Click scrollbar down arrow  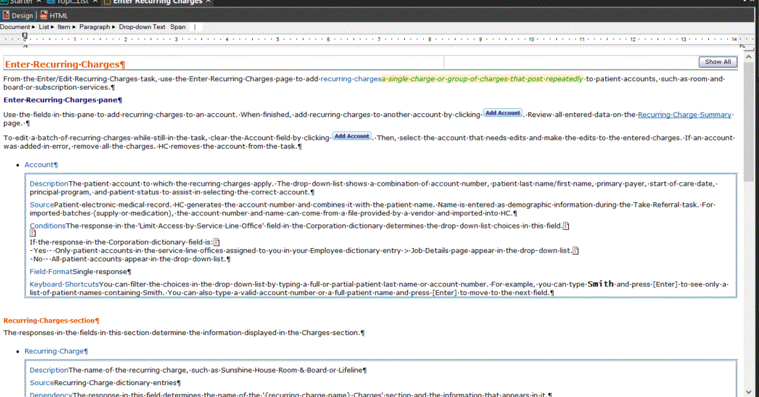pos(749,392)
